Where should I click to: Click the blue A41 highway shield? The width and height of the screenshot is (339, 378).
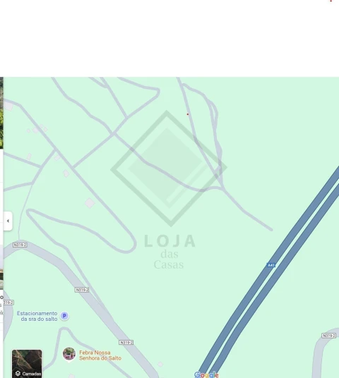point(271,265)
